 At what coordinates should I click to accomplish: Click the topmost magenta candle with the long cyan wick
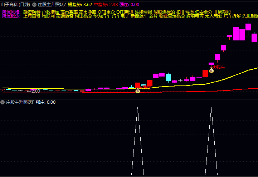coord(248,27)
